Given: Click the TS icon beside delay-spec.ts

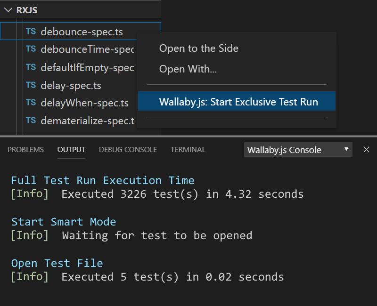Looking at the screenshot, I should click(31, 85).
